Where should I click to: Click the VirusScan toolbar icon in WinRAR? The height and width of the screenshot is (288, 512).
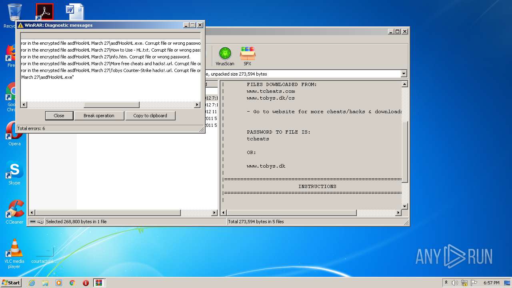tap(225, 56)
